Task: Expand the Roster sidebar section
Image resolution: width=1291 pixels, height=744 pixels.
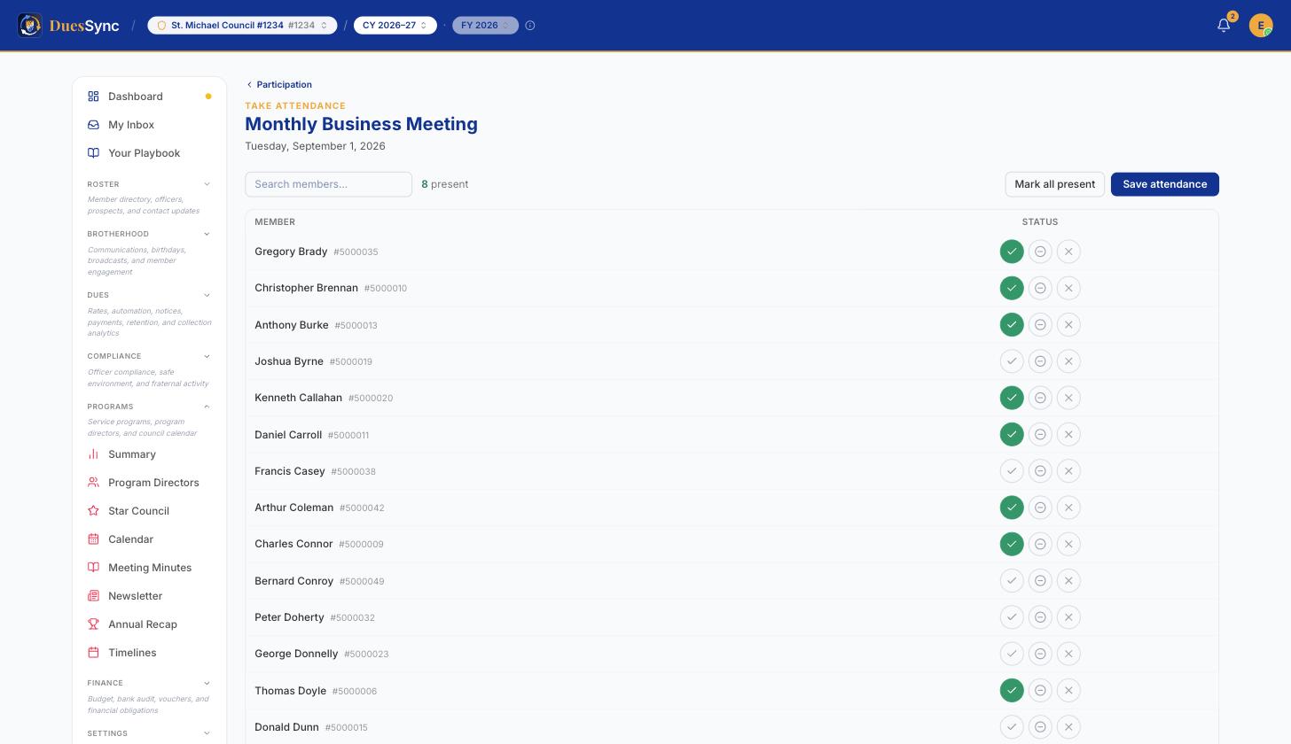Action: pyautogui.click(x=149, y=184)
